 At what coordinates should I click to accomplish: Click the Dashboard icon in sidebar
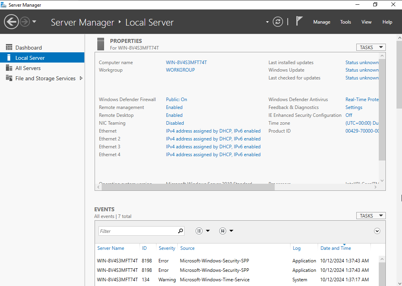[x=9, y=48]
